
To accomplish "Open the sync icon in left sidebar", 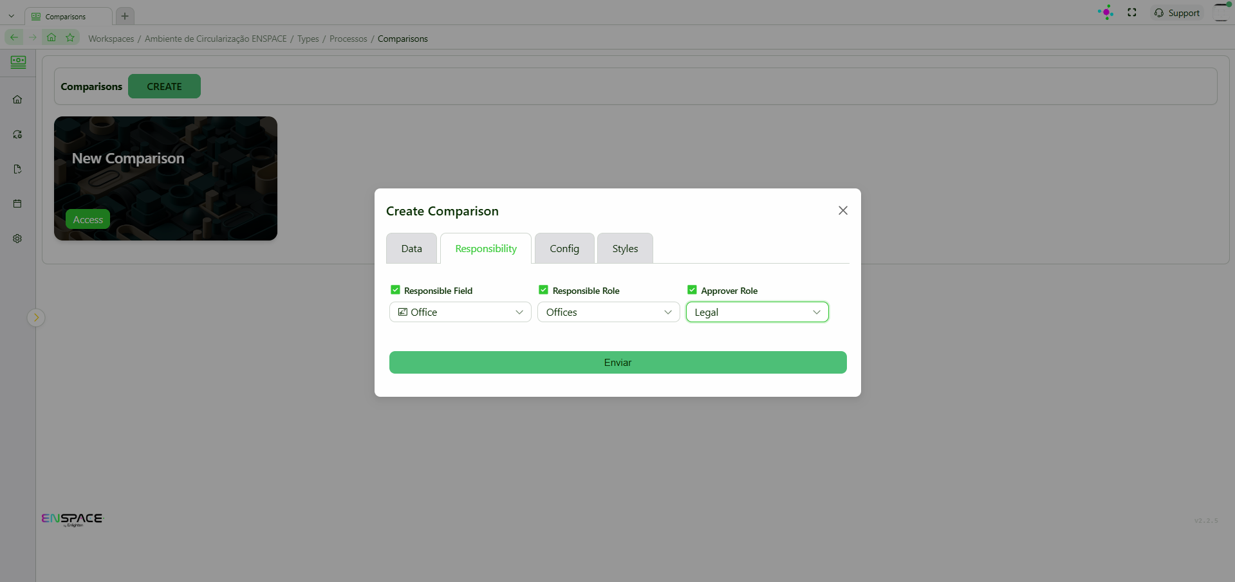I will pos(17,134).
